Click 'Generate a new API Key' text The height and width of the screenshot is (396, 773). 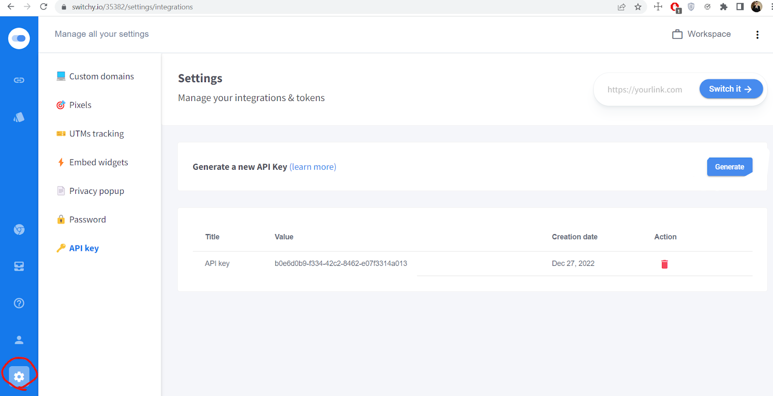click(x=240, y=167)
